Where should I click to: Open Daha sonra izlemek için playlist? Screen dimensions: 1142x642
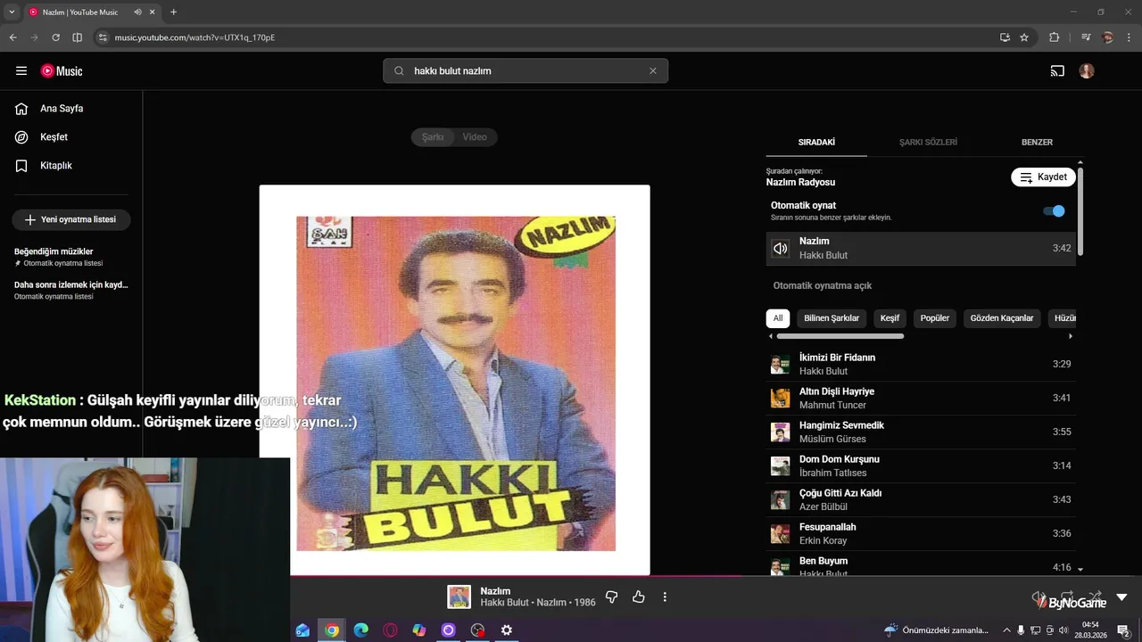[71, 290]
